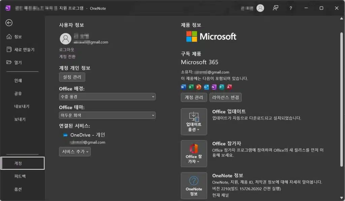345x201 pixels.
Task: Click the Publisher app icon
Action: click(221, 87)
